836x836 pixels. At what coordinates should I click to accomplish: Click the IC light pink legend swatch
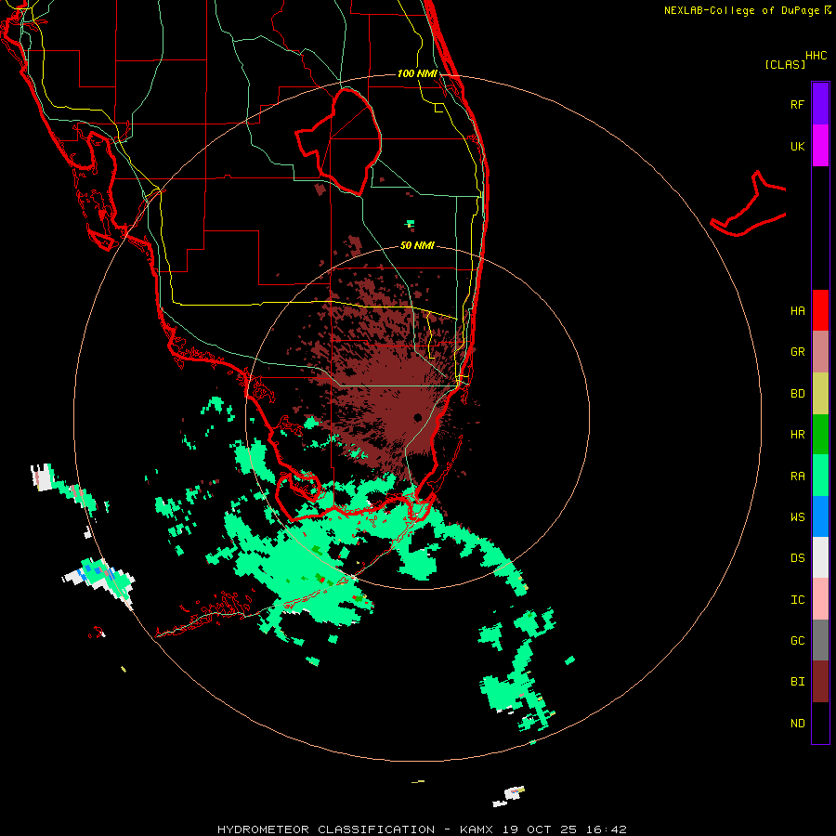pyautogui.click(x=820, y=599)
